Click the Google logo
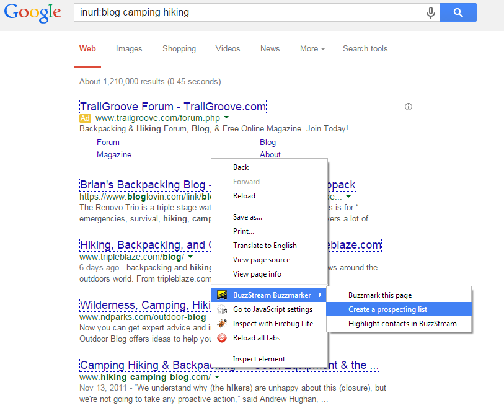 tap(32, 13)
